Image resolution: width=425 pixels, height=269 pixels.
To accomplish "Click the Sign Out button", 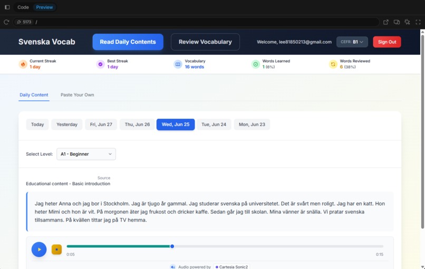I will 387,42.
